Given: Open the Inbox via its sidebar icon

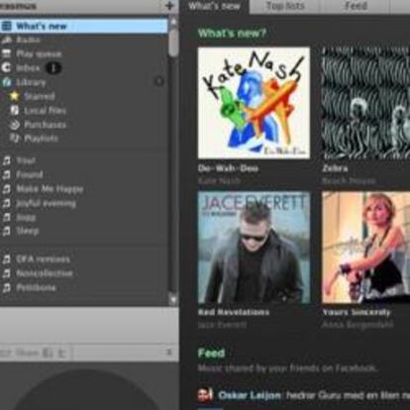Looking at the screenshot, I should click(6, 68).
